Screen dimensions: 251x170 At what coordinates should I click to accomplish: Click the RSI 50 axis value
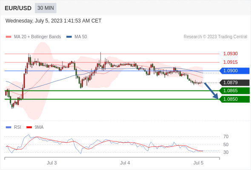(x=226, y=144)
